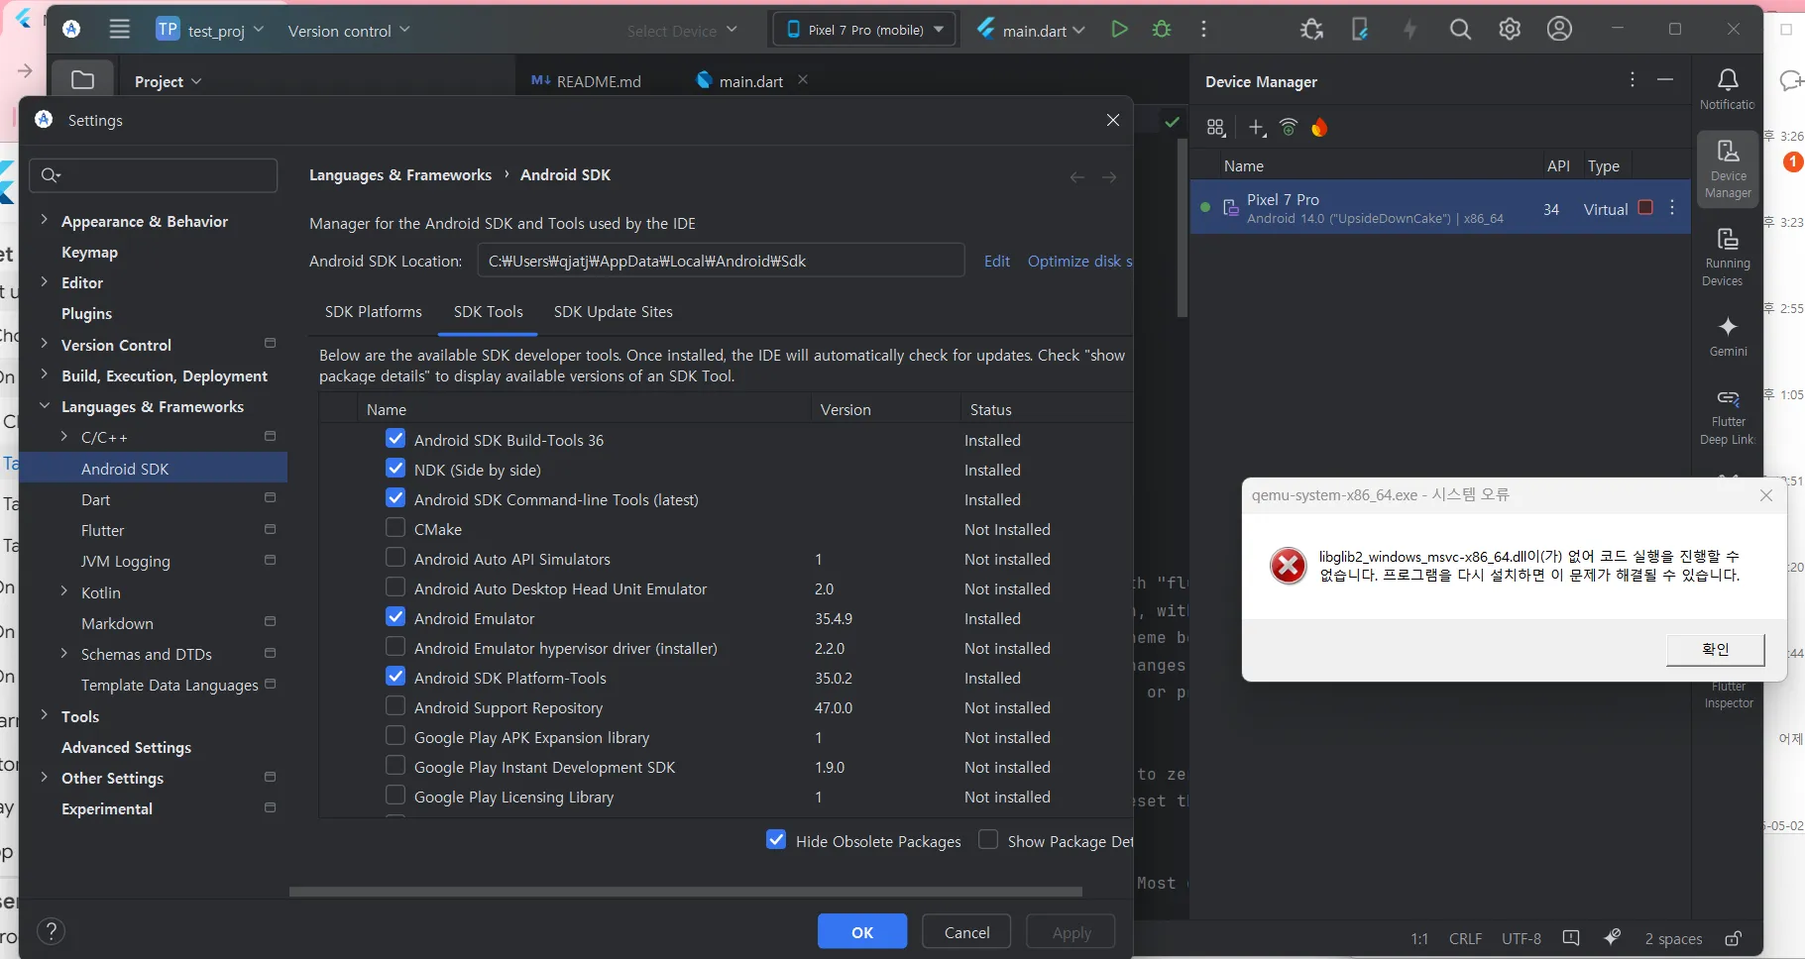Uncheck Android SDK Platform-Tools
Image resolution: width=1805 pixels, height=959 pixels.
point(395,676)
